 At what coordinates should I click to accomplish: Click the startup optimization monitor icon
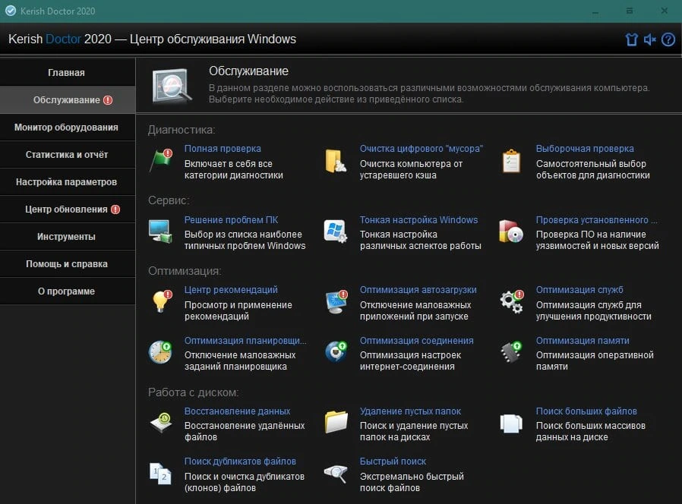tap(336, 301)
